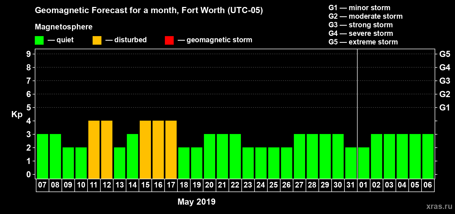This screenshot has height=214, width=455.
Task: Select the orange bar for May 16
Action: coord(158,150)
